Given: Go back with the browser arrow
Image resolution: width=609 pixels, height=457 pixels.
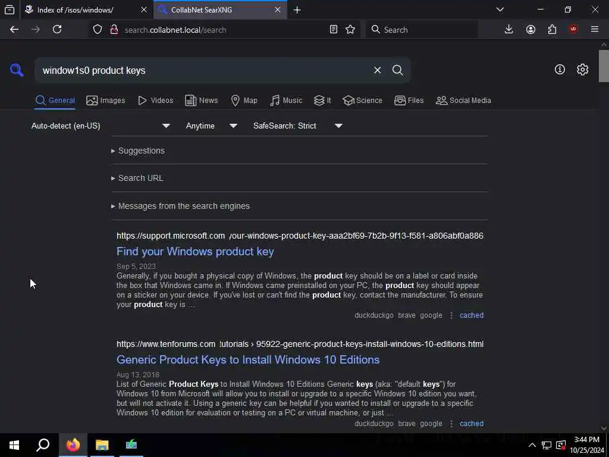Looking at the screenshot, I should pos(14,30).
